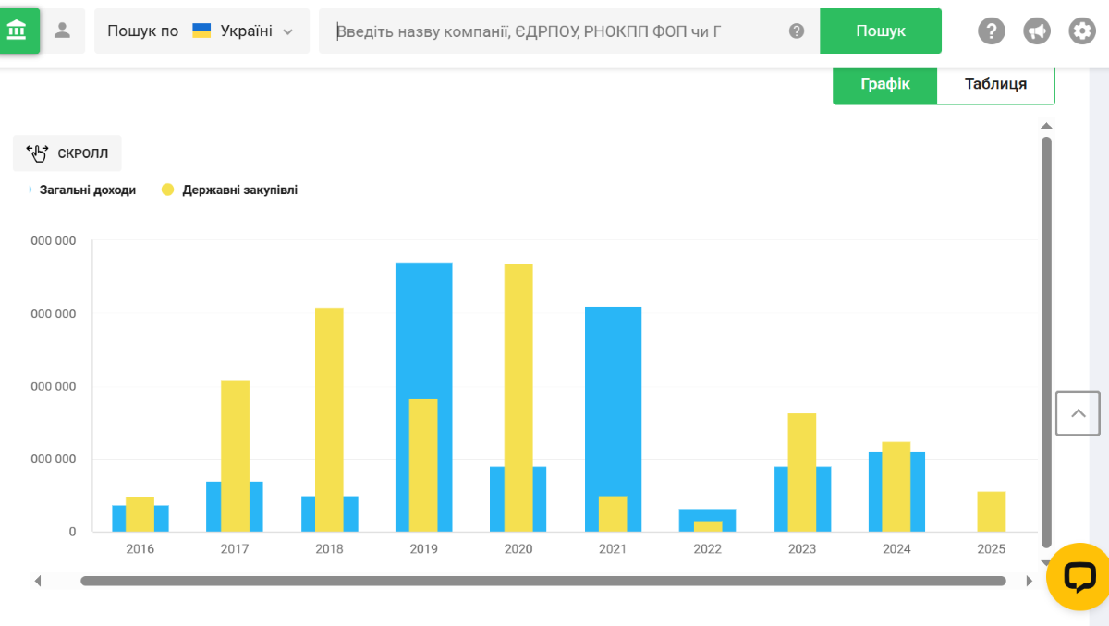Open the help question mark icon
Image resolution: width=1109 pixels, height=626 pixels.
pos(992,31)
